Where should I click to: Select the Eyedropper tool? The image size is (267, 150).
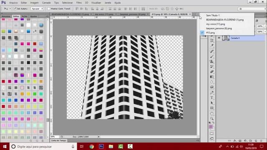[x=212, y=45]
